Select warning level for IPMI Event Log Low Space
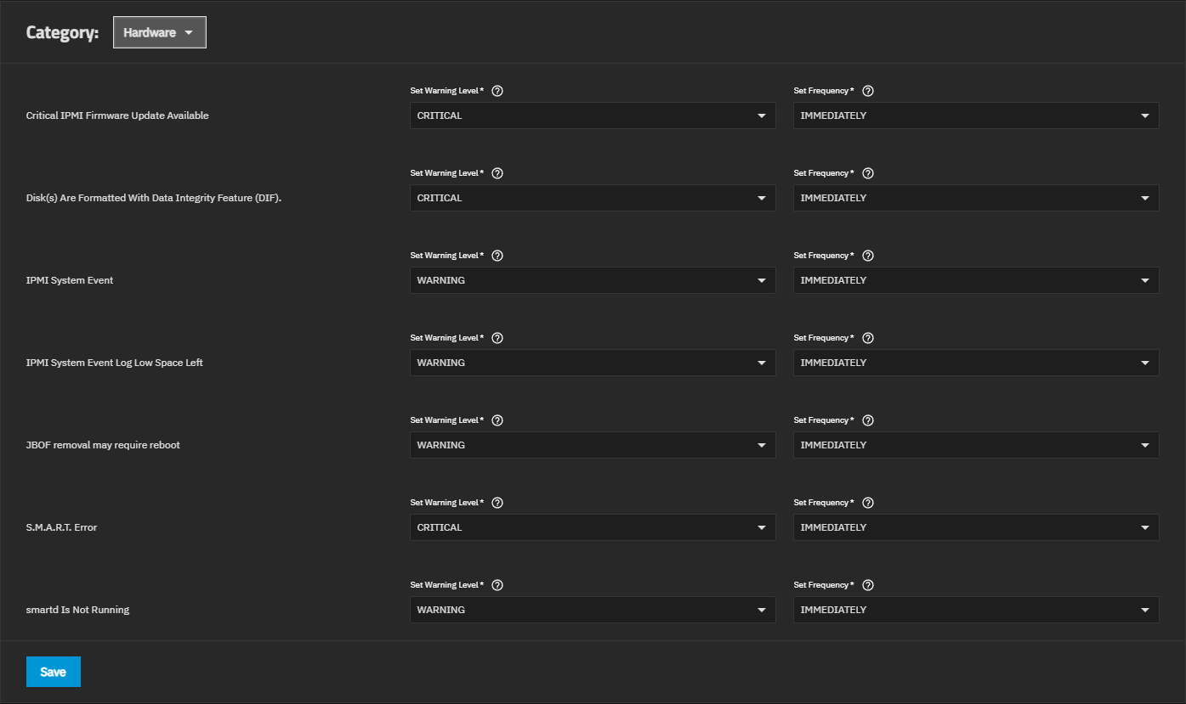 click(592, 363)
